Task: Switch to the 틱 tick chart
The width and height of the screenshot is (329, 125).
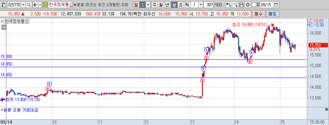Action: [x=187, y=5]
